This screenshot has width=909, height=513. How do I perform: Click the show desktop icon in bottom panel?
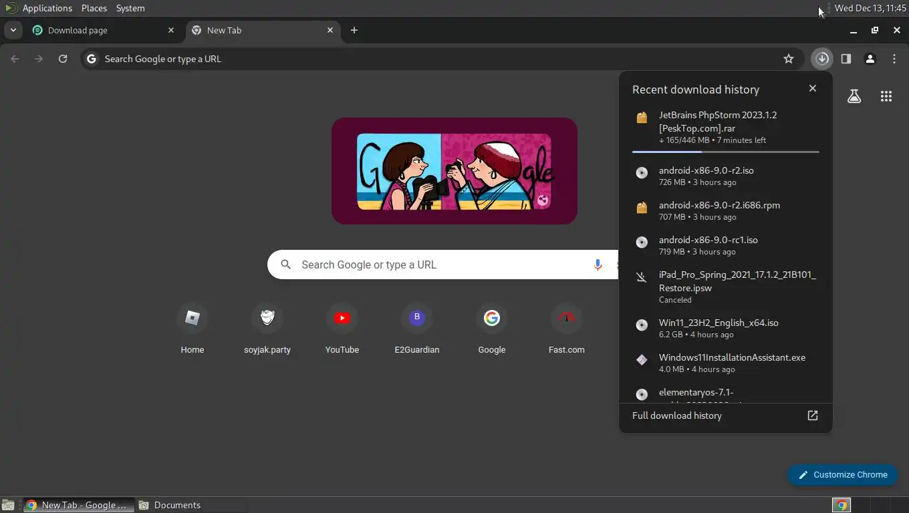click(8, 505)
